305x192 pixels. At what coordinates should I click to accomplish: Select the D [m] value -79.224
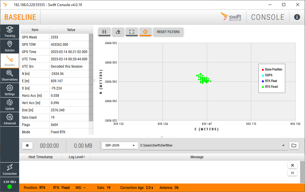point(56,88)
